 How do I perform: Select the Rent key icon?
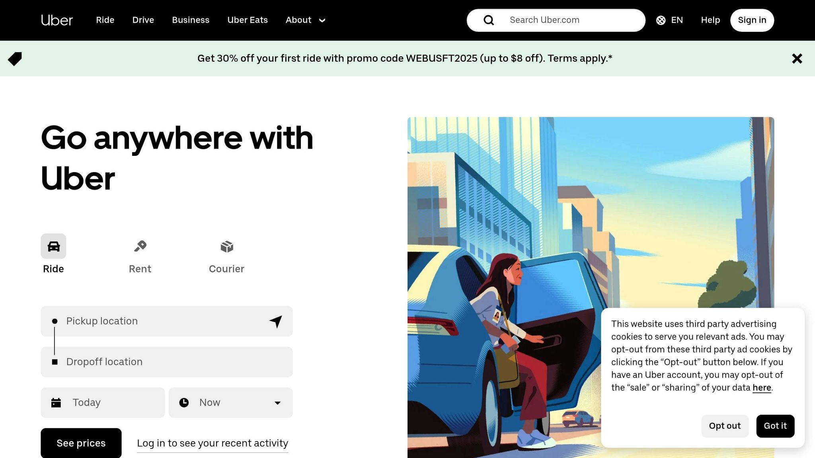pos(140,246)
